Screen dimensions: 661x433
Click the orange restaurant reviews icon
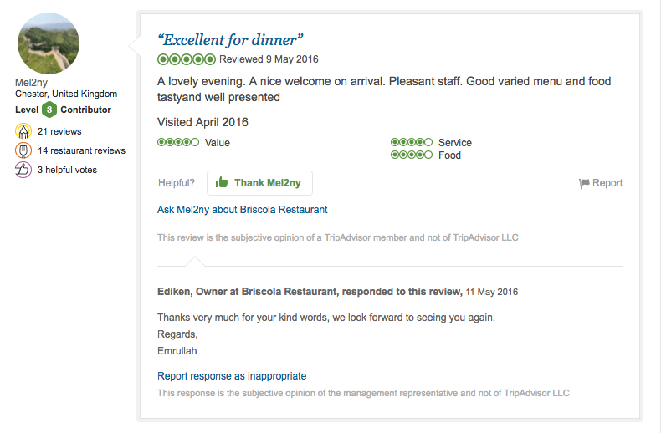[x=23, y=150]
